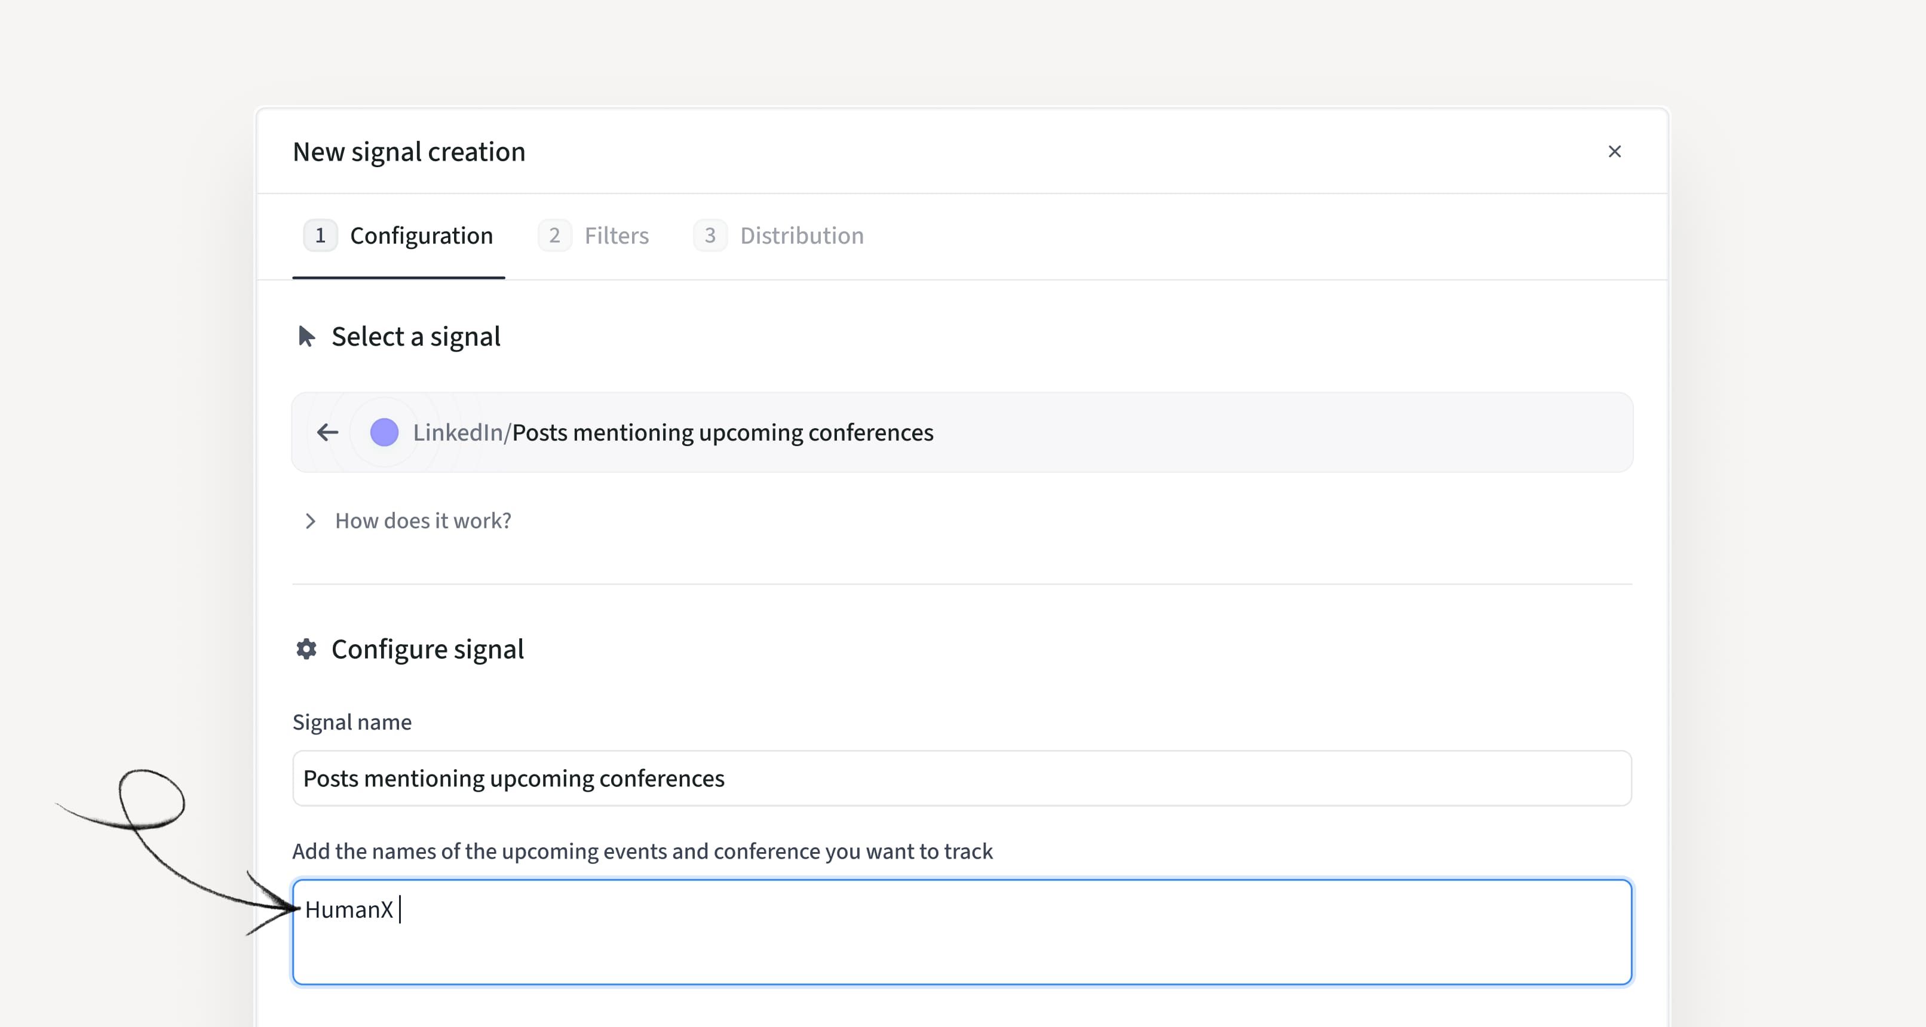This screenshot has height=1027, width=1926.
Task: Click the cursor icon next to Select a signal
Action: click(x=306, y=336)
